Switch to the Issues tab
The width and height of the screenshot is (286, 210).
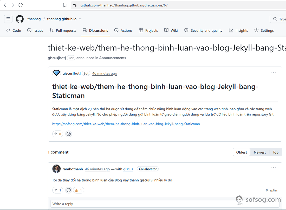(x=35, y=30)
